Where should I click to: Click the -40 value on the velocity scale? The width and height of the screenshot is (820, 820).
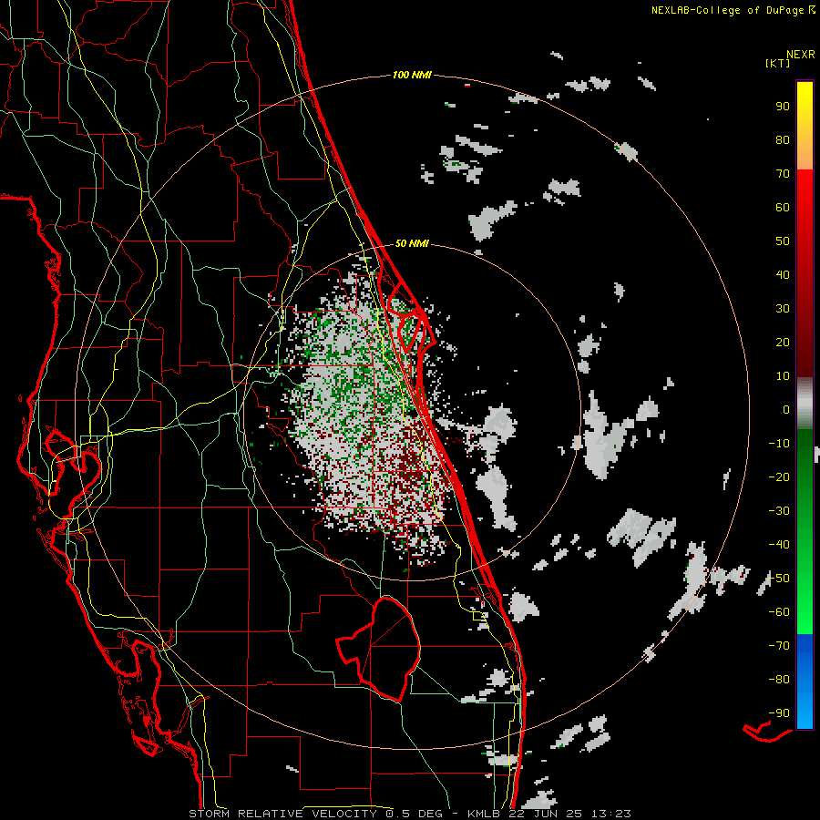[x=779, y=545]
